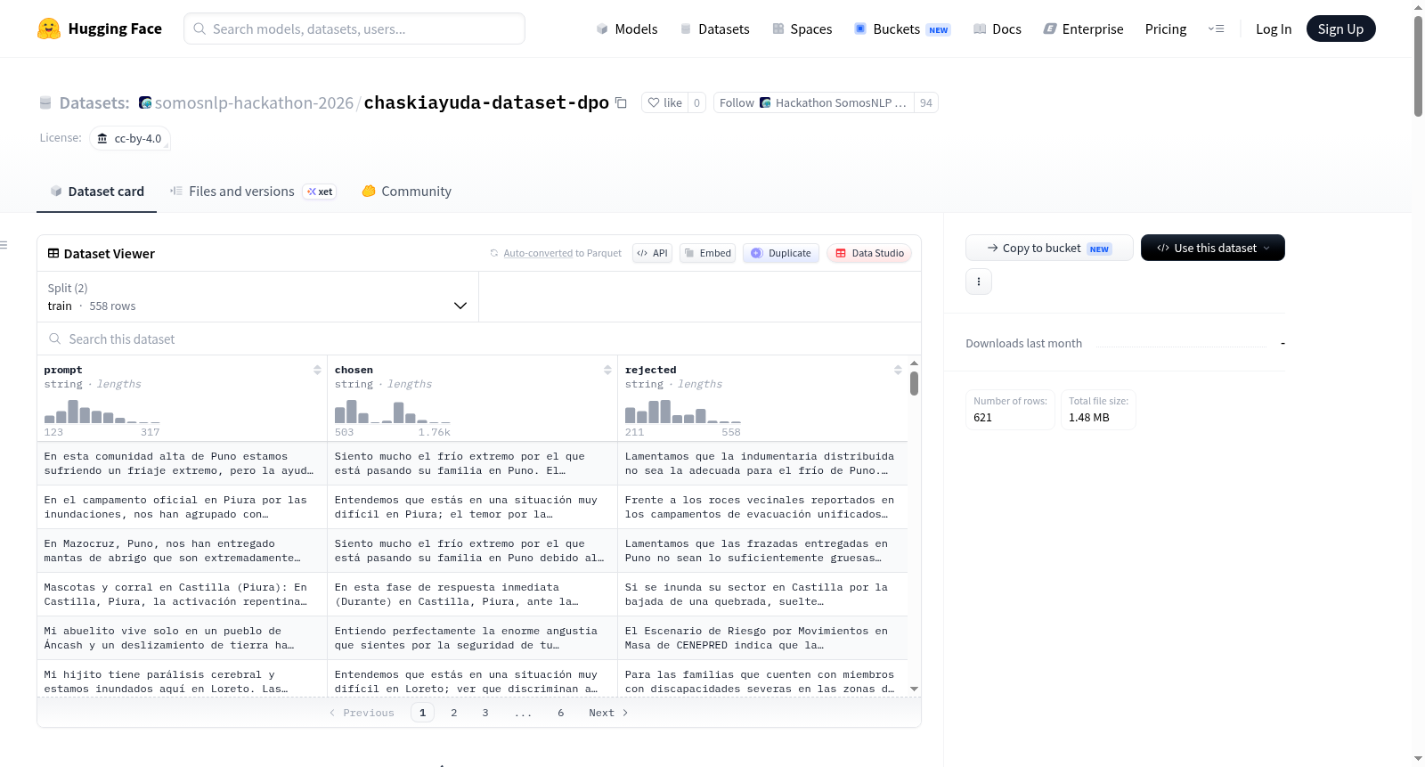Click prompt cell 'Mi abuelito vive solo'

(x=182, y=638)
